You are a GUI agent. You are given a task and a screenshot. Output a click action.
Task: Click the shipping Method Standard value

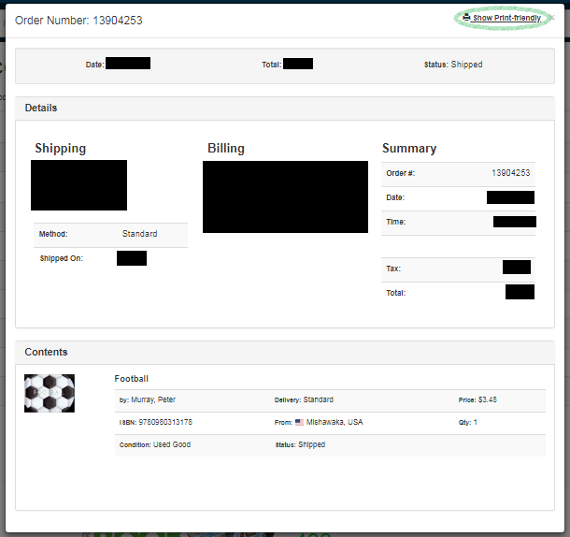pos(139,234)
